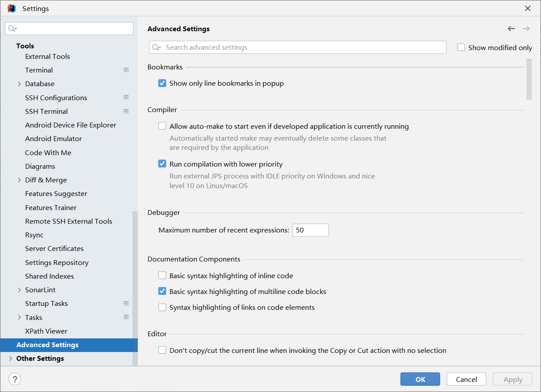
Task: Click the project-level icon beside Startup Tasks
Action: click(126, 303)
